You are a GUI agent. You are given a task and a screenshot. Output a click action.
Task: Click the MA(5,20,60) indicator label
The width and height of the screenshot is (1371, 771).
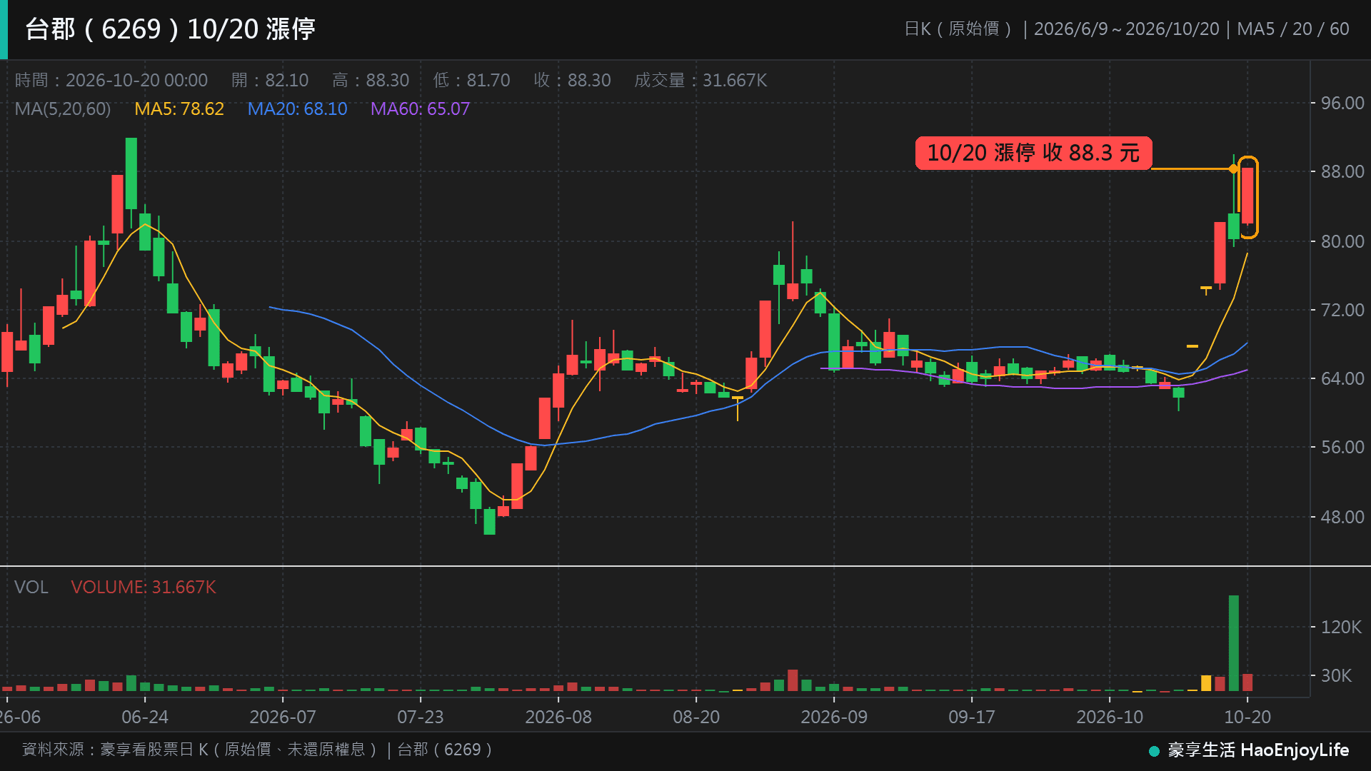[x=63, y=109]
